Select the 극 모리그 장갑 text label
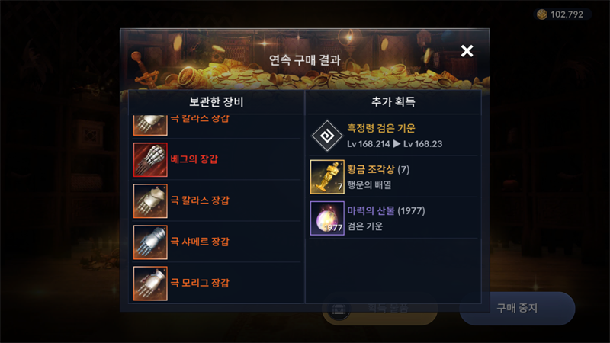The height and width of the screenshot is (343, 610). tap(200, 283)
